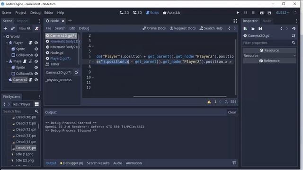Toggle visibility of Camera2 node

pos(36,80)
